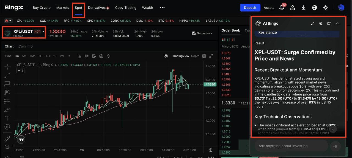
Task: Click the TradingView logo on chart
Action: tap(21, 140)
